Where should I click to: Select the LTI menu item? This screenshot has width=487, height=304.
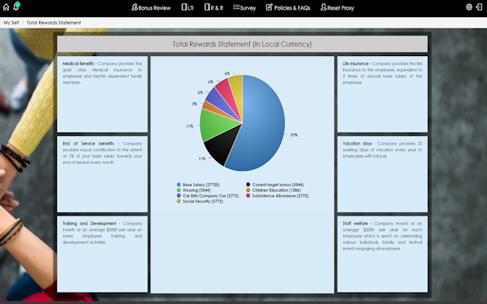(x=187, y=7)
